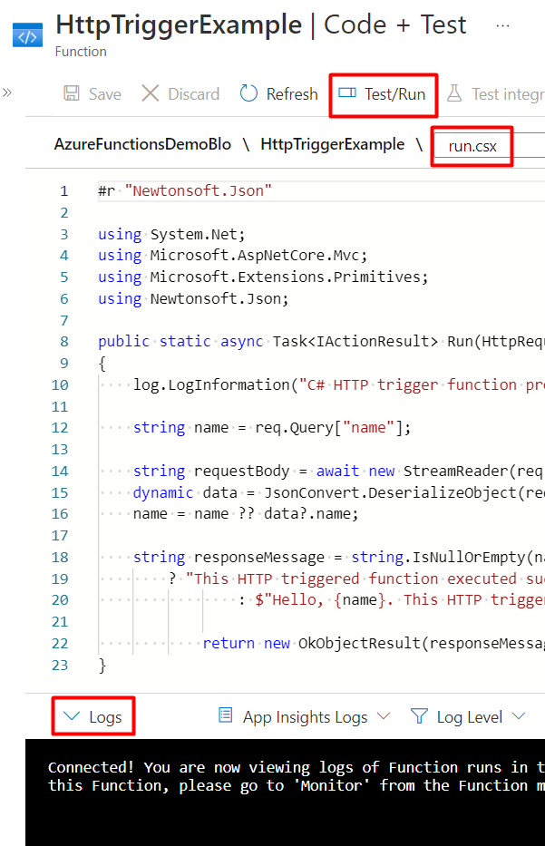Viewport: 545px width, 846px height.
Task: Click 'using System.Net;' code line
Action: click(171, 234)
